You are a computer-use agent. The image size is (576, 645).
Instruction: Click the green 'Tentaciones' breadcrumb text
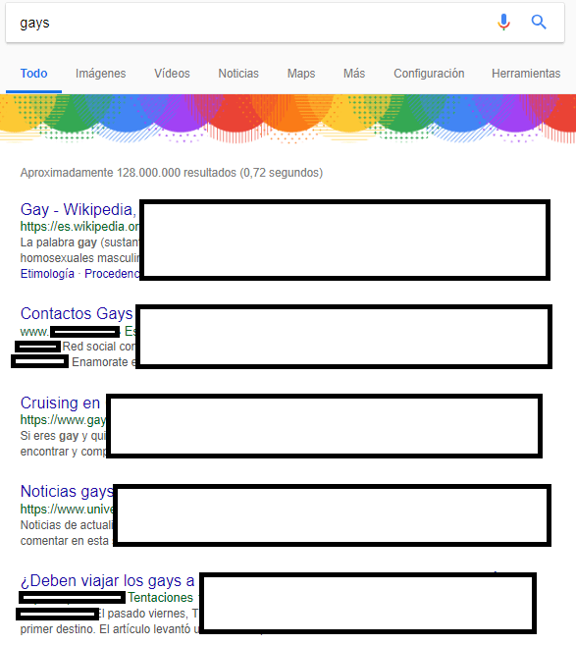coord(160,597)
